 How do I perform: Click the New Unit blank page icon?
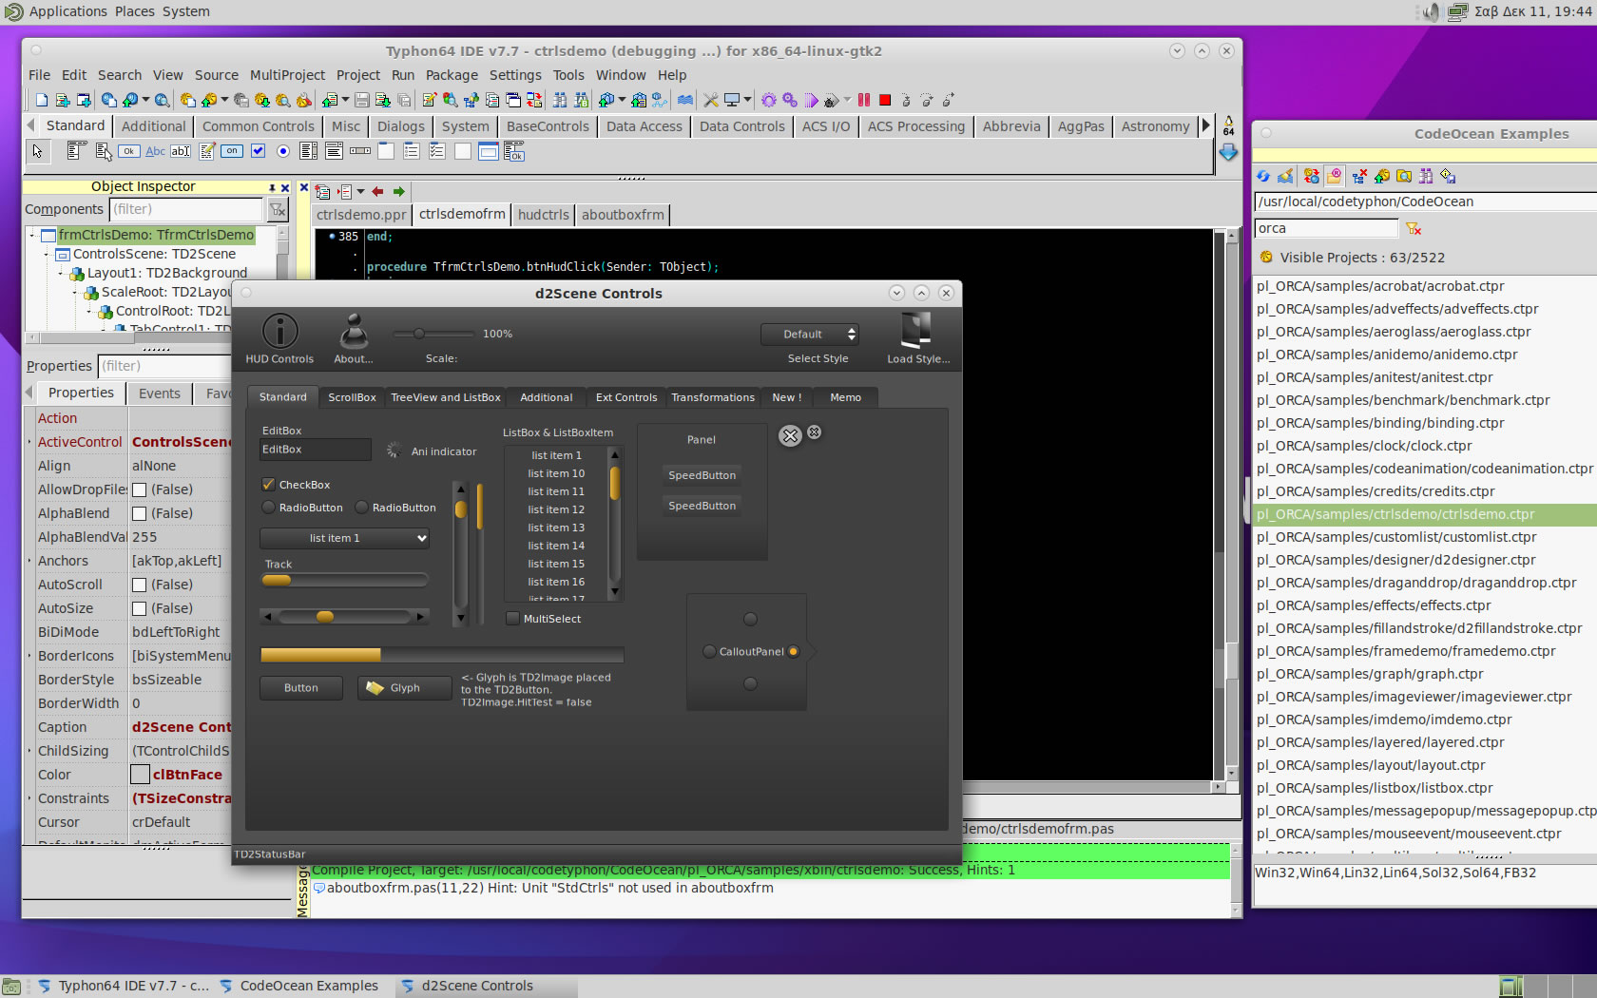pos(42,100)
